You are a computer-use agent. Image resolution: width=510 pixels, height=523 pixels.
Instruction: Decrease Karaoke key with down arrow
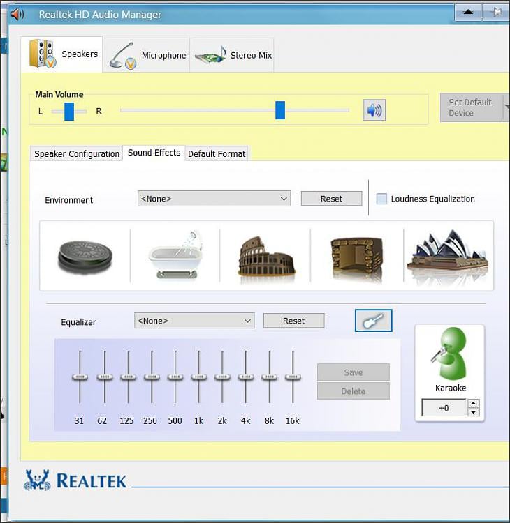point(473,412)
